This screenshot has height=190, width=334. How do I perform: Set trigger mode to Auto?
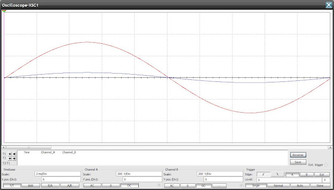click(300, 185)
